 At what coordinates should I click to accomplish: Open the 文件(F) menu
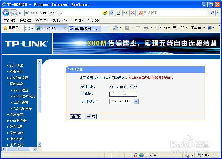(9, 21)
